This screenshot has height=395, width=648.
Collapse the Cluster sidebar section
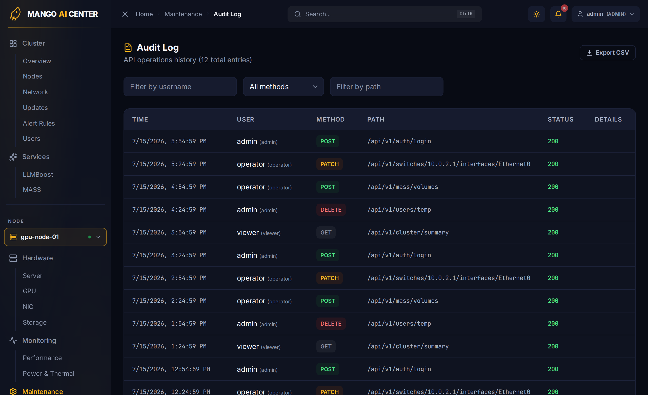click(33, 43)
